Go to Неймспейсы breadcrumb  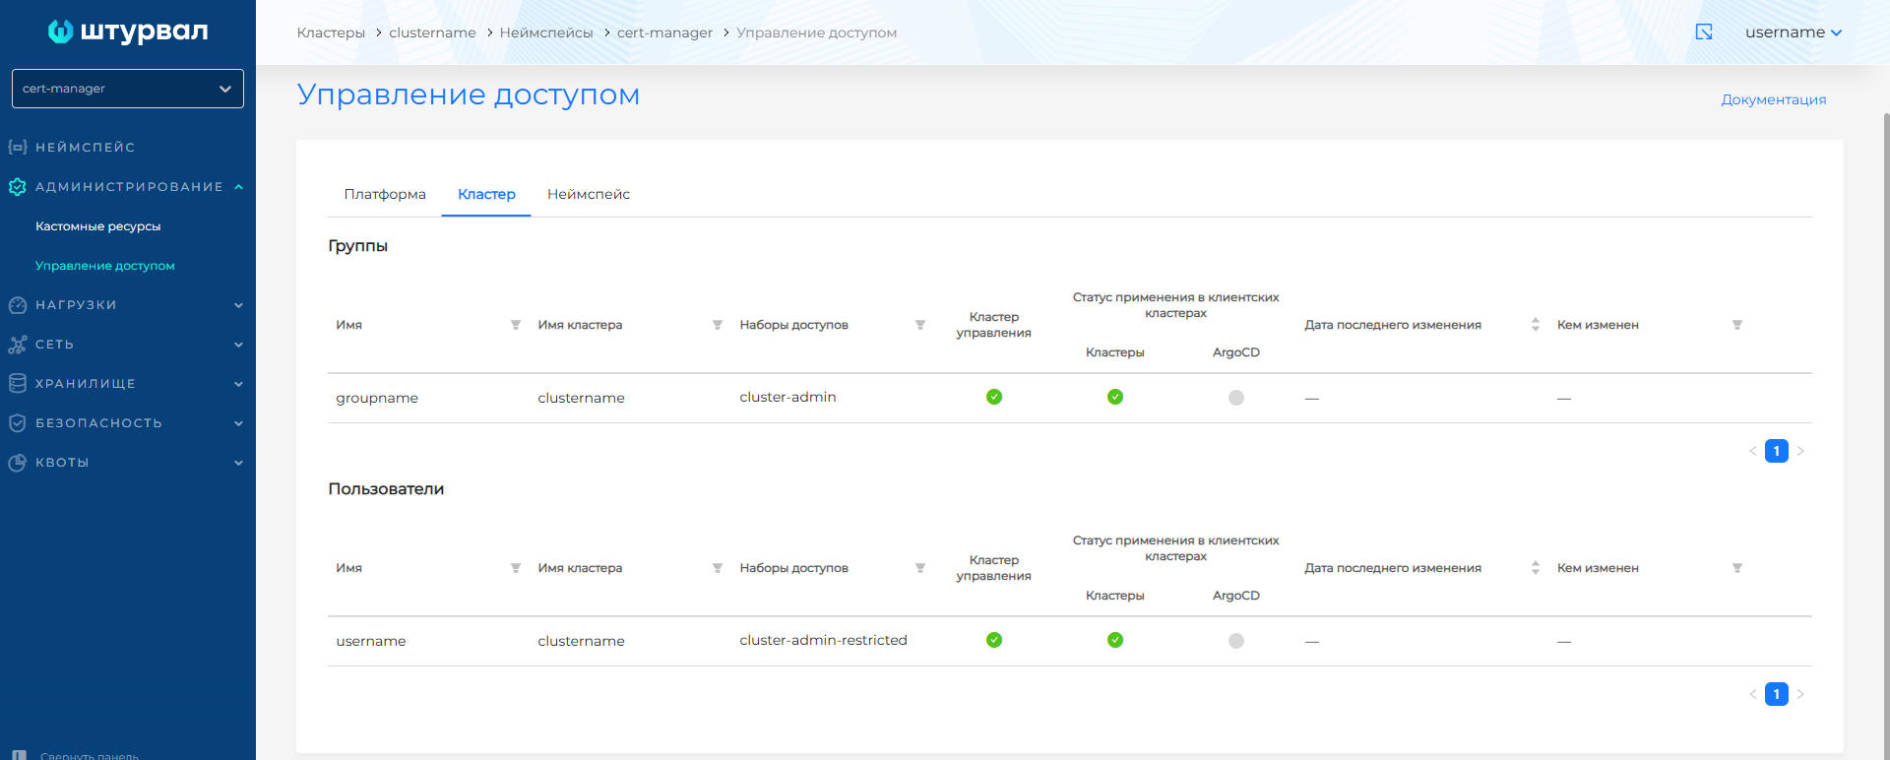point(546,32)
